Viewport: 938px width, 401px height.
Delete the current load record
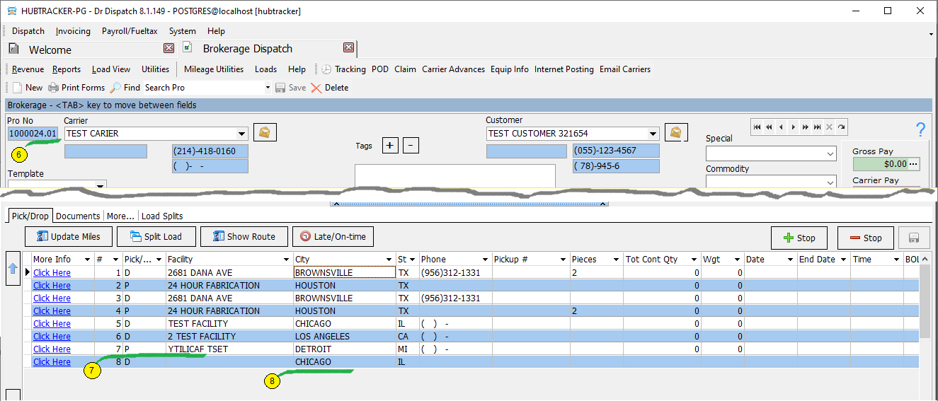[329, 88]
